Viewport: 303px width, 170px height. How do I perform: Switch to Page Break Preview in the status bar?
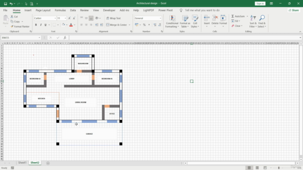click(265, 168)
